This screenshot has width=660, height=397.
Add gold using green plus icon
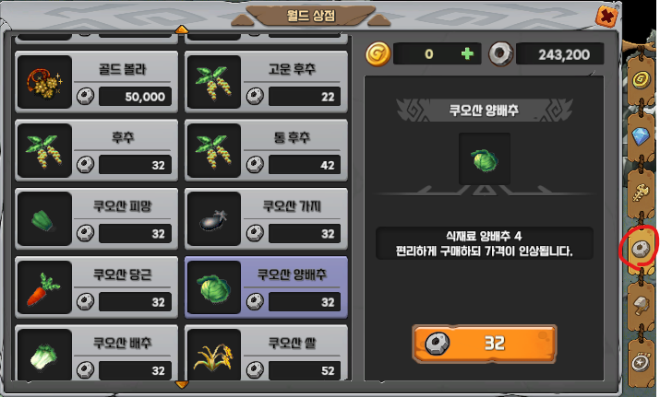(467, 53)
